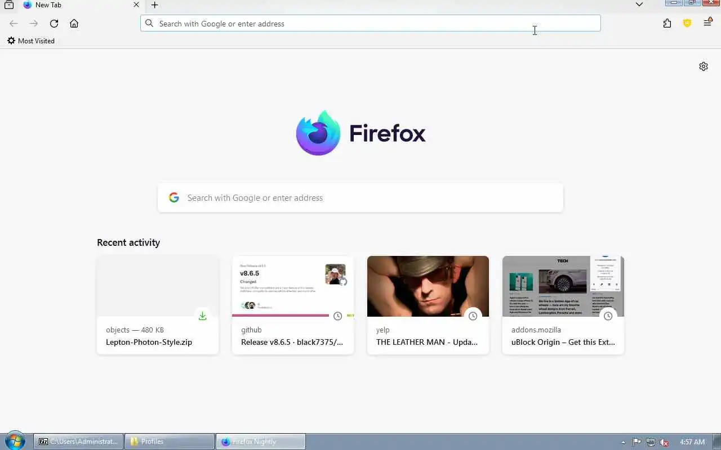Click uBlock Origin – Get this Ext... title

[x=563, y=342]
